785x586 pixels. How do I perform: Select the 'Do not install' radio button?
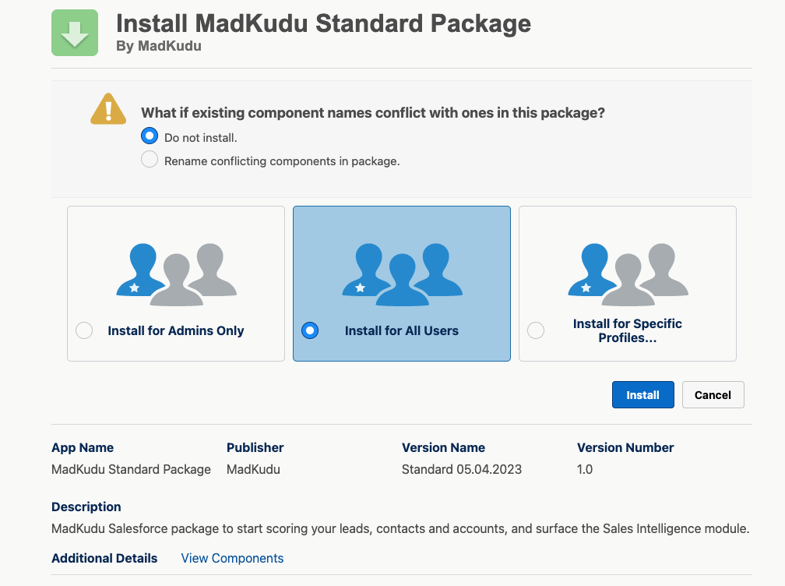click(150, 136)
